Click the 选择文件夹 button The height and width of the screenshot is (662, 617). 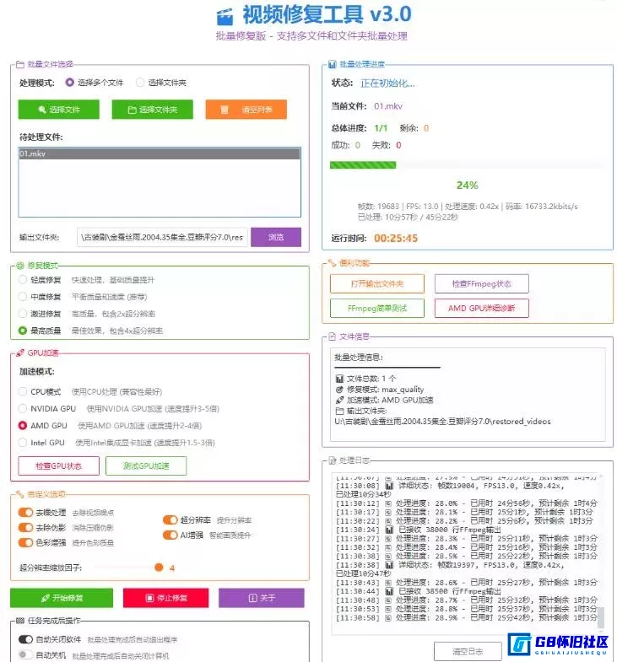[x=152, y=110]
